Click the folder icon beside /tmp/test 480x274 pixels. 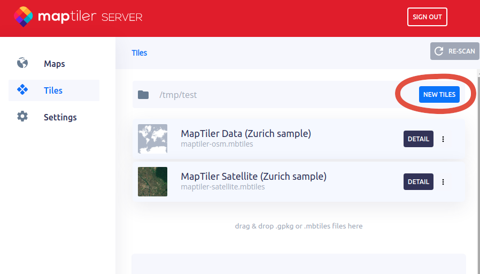pos(143,95)
